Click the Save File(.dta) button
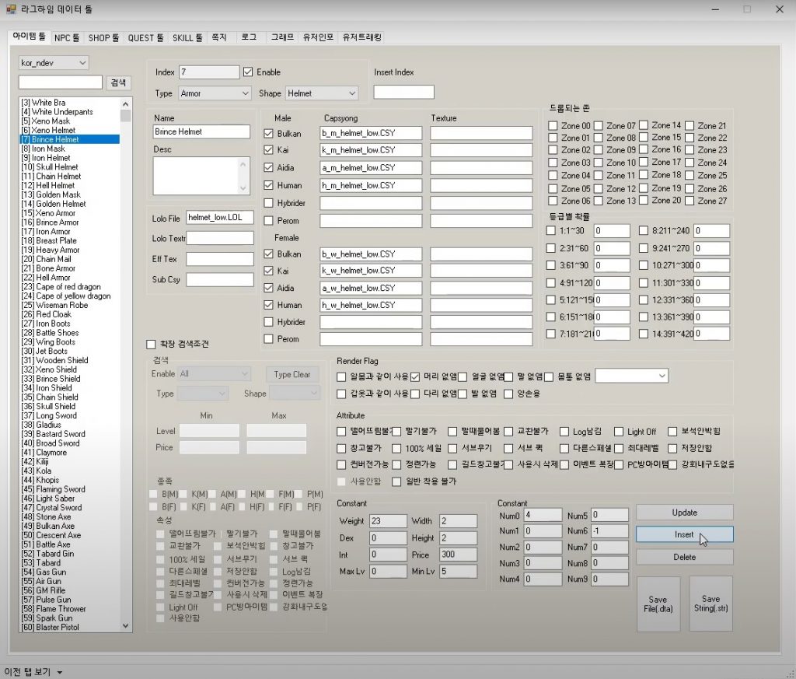This screenshot has height=679, width=796. [658, 604]
